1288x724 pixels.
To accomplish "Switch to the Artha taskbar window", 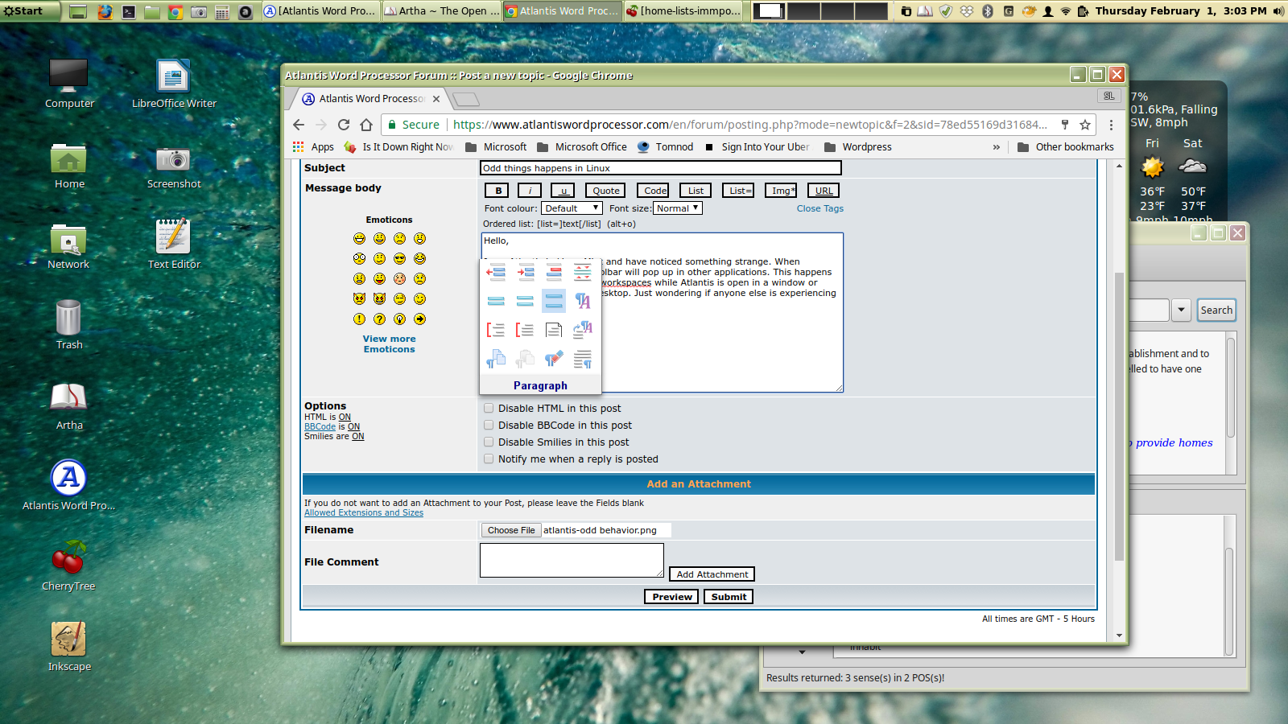I will tap(442, 11).
